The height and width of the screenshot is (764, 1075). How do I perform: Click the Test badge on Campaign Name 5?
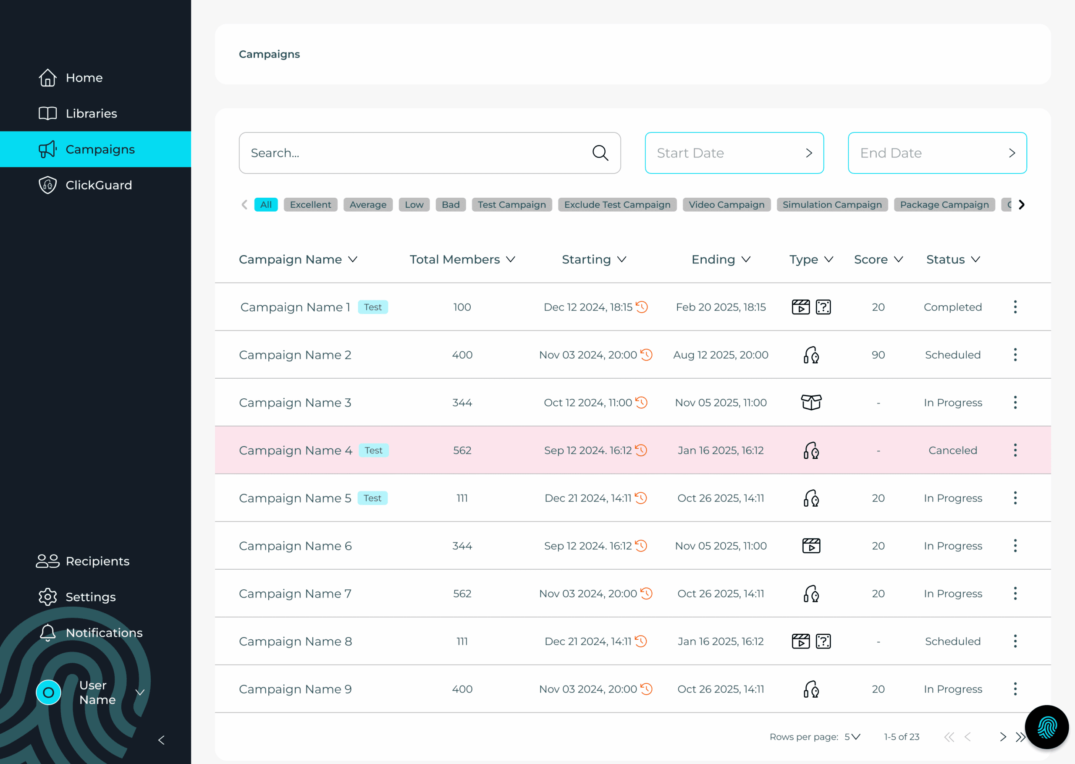(x=372, y=498)
